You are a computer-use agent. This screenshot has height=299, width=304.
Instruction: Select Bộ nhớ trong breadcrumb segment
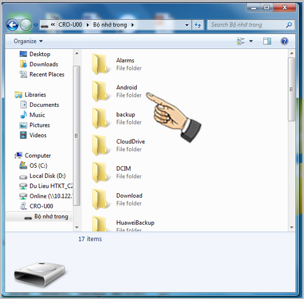coord(110,25)
